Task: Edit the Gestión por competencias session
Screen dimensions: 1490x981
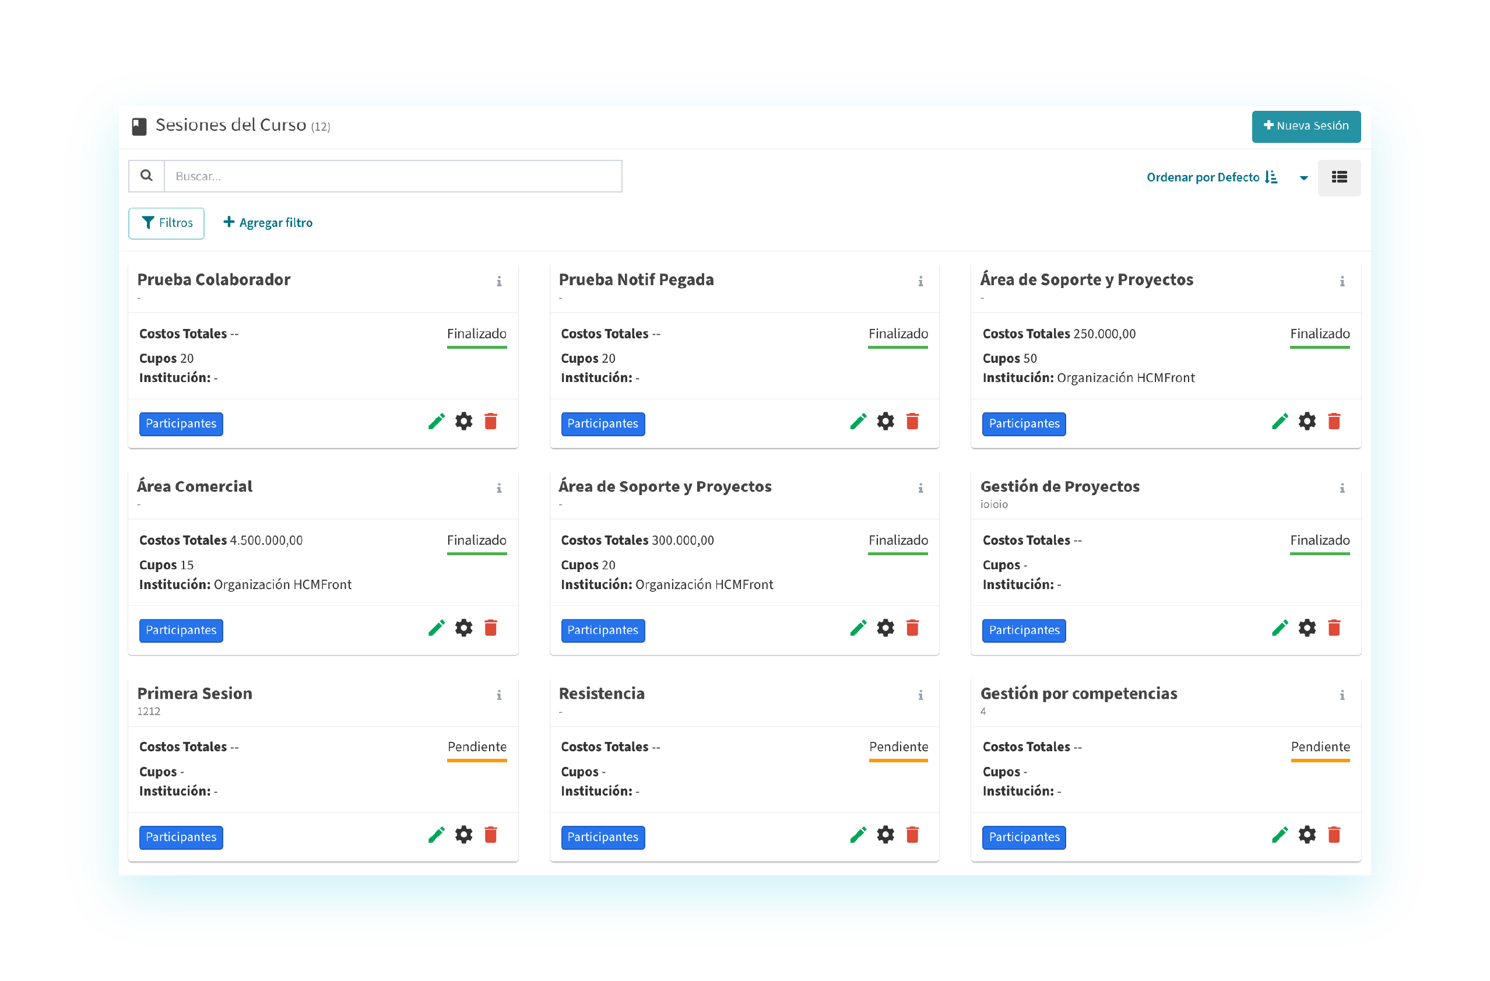Action: [1280, 835]
